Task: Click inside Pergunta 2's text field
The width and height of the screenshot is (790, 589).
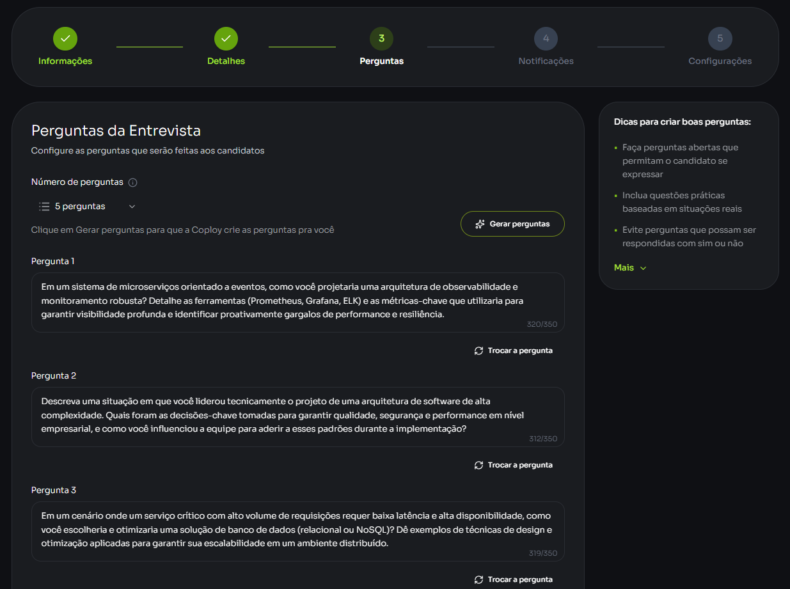Action: pos(297,415)
